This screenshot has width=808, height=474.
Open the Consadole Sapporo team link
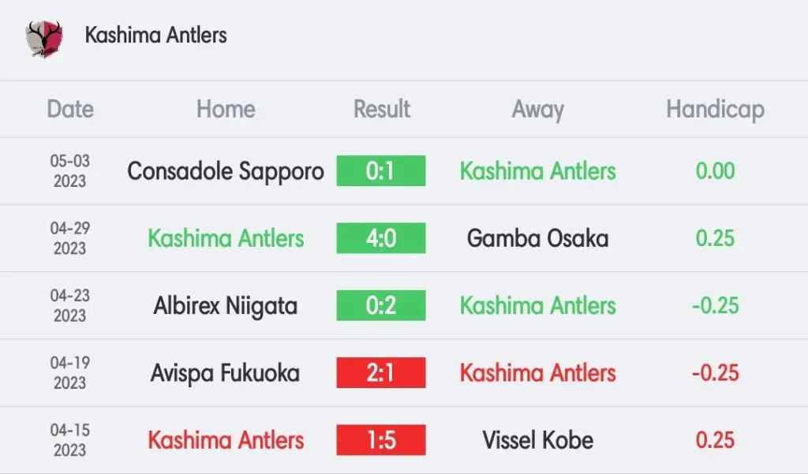(x=226, y=172)
